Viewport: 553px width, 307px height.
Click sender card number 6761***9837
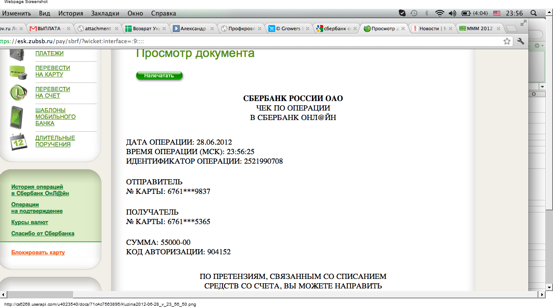tap(189, 191)
